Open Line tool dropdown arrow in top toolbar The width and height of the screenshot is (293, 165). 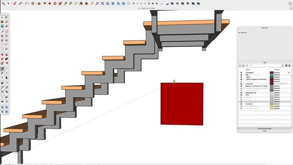(x=23, y=4)
